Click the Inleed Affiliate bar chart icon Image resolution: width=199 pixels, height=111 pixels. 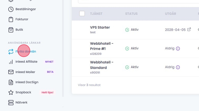tap(11, 62)
